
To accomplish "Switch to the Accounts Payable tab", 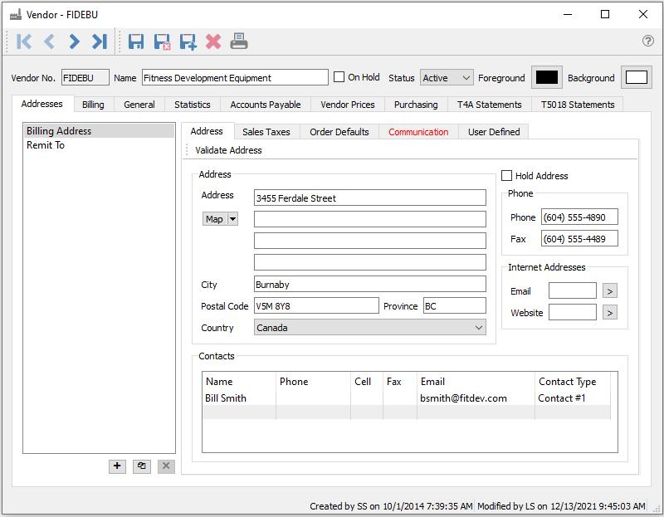I will tap(266, 105).
